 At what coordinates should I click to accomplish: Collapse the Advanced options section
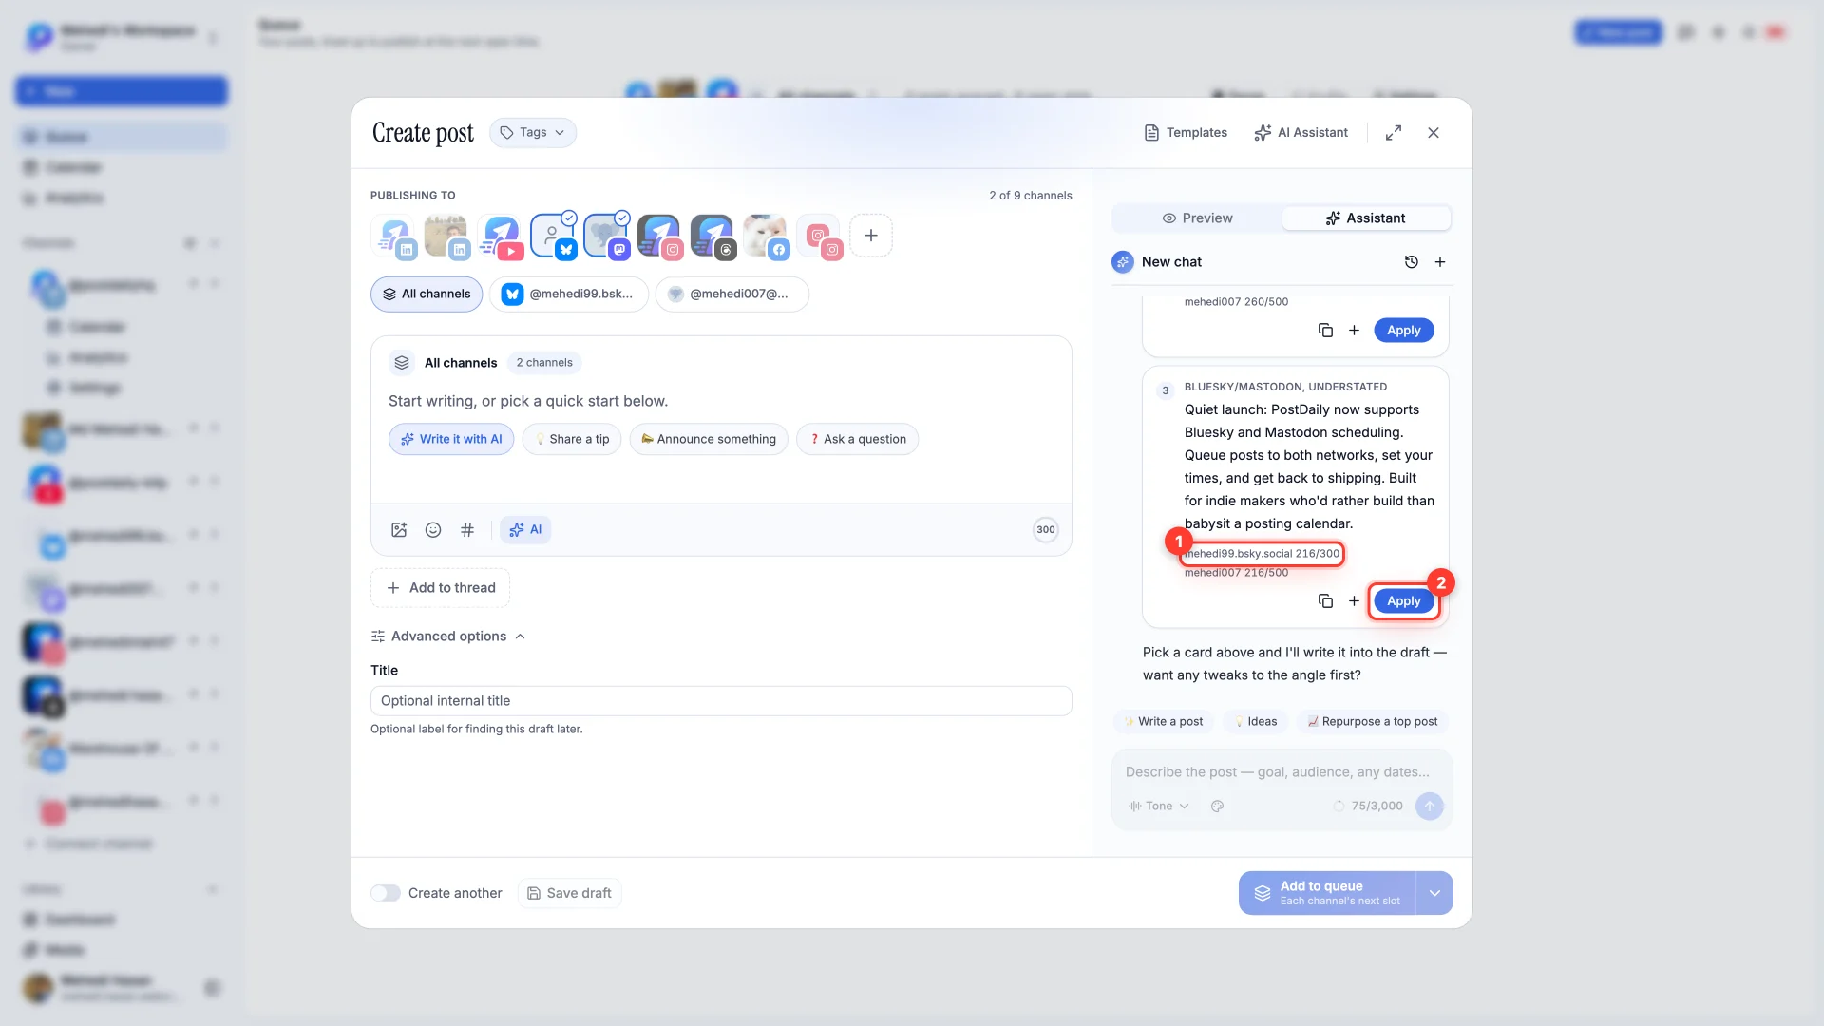448,636
